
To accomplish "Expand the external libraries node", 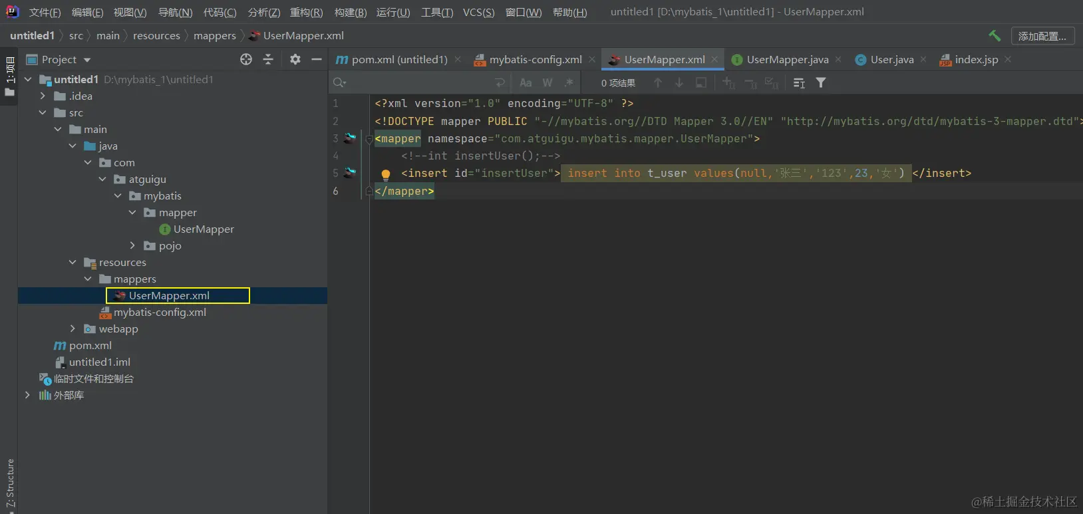I will 27,395.
